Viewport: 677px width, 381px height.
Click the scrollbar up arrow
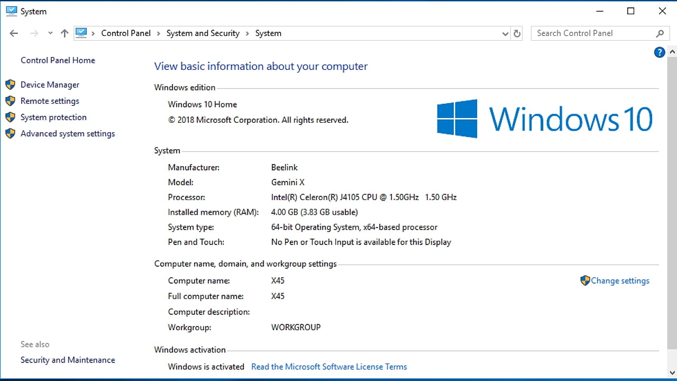[x=672, y=52]
